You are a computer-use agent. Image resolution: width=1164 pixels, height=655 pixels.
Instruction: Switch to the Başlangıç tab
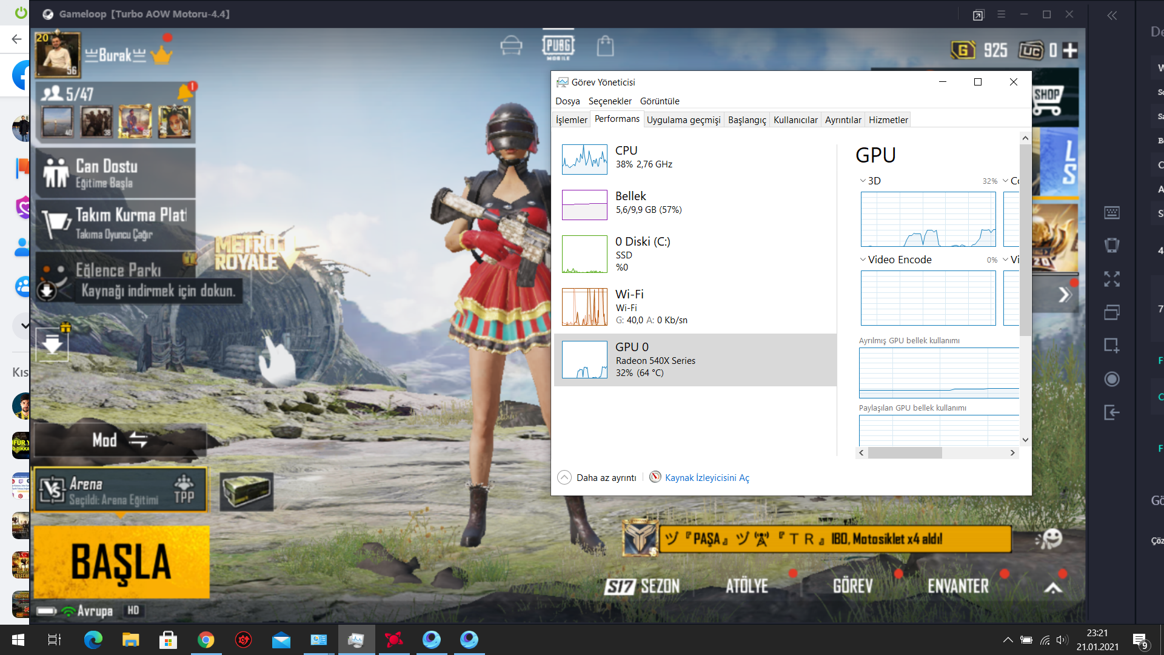(746, 120)
